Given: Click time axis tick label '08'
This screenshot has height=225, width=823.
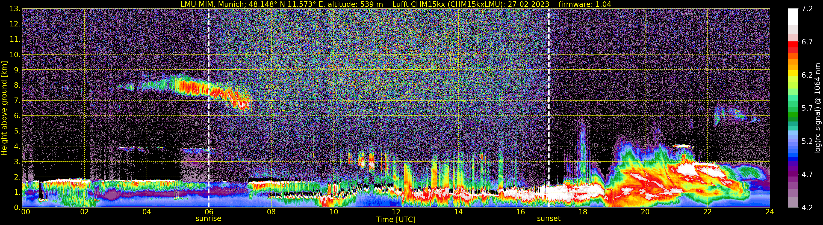Looking at the screenshot, I should pyautogui.click(x=271, y=212).
